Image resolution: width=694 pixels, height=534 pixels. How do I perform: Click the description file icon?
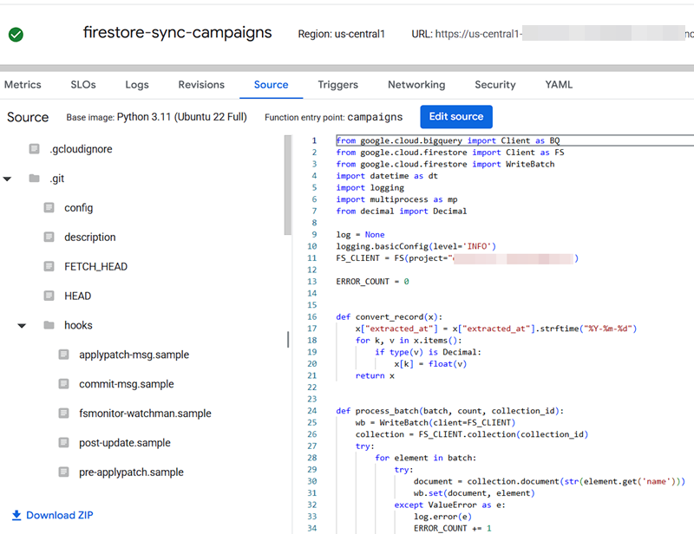pyautogui.click(x=49, y=238)
